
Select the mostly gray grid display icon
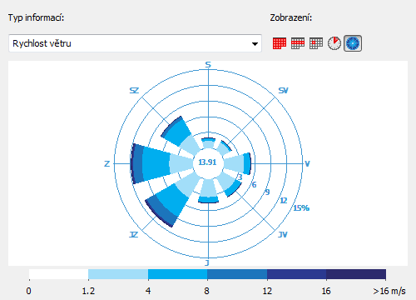[x=316, y=43]
